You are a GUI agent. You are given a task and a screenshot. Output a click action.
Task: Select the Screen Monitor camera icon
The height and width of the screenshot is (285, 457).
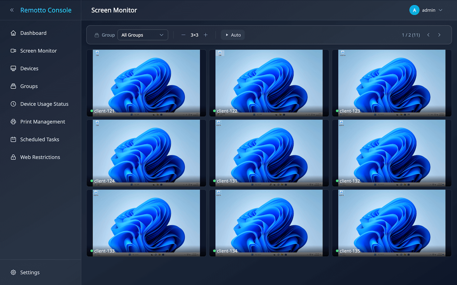(x=13, y=51)
